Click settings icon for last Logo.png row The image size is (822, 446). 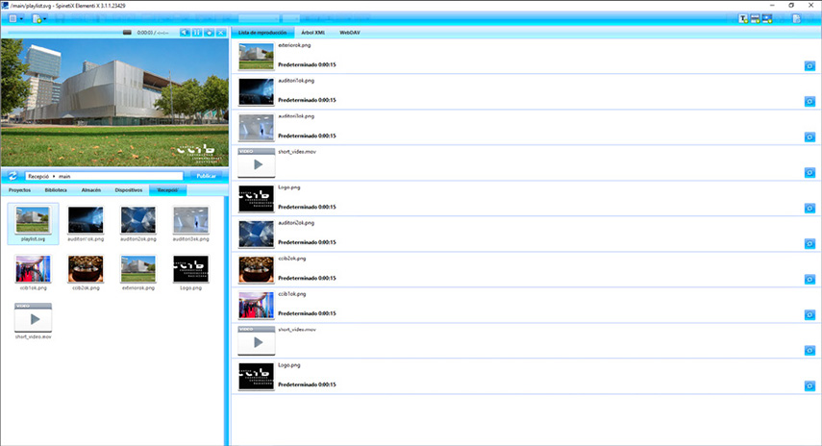click(810, 386)
